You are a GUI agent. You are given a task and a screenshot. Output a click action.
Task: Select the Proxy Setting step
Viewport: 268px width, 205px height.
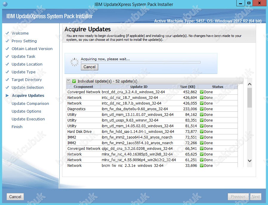[24, 41]
